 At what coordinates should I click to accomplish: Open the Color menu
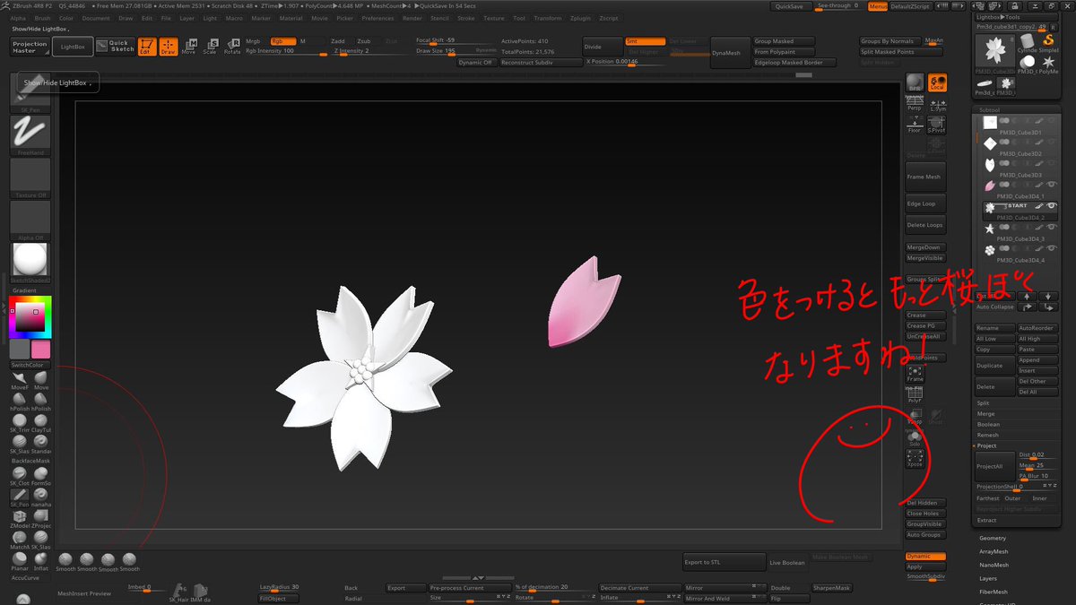coord(66,18)
